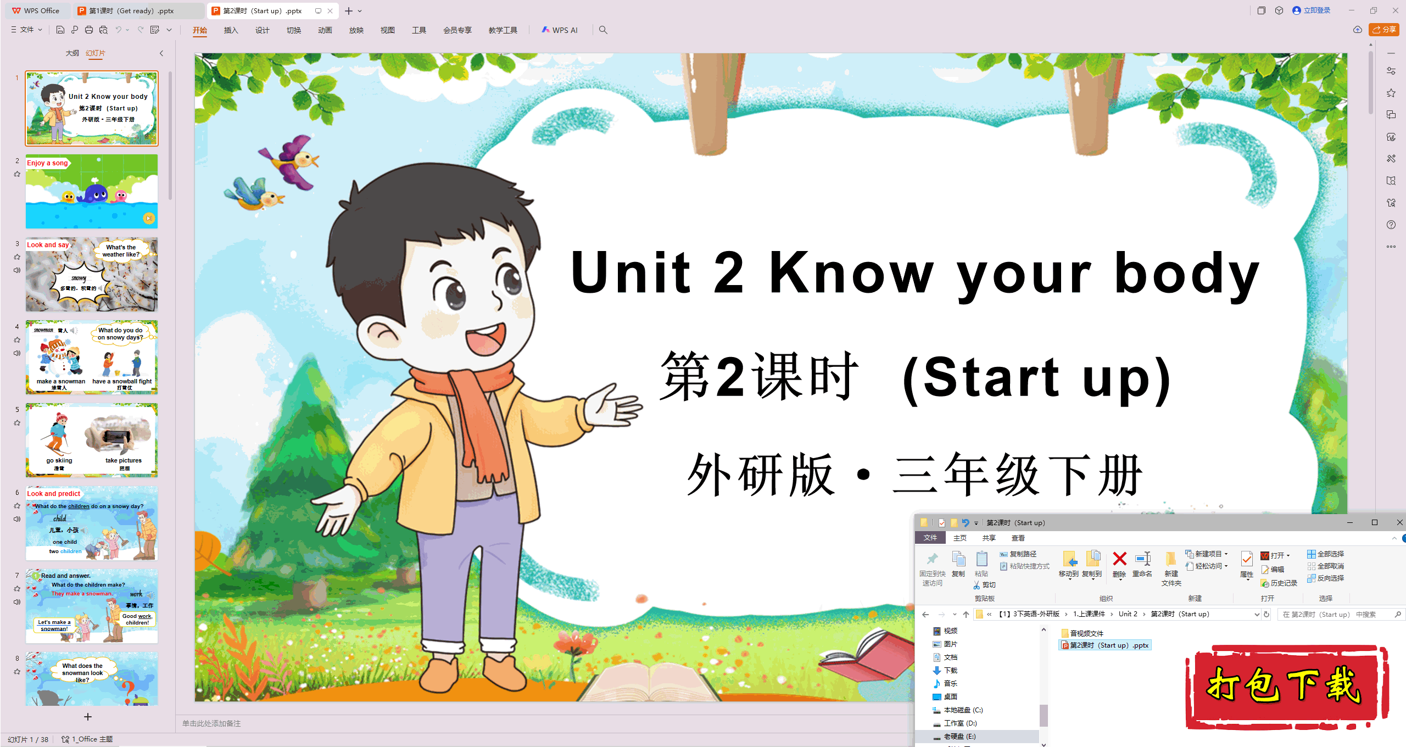This screenshot has height=747, width=1406.
Task: Click the more options ellipsis in right sidebar
Action: click(1391, 247)
